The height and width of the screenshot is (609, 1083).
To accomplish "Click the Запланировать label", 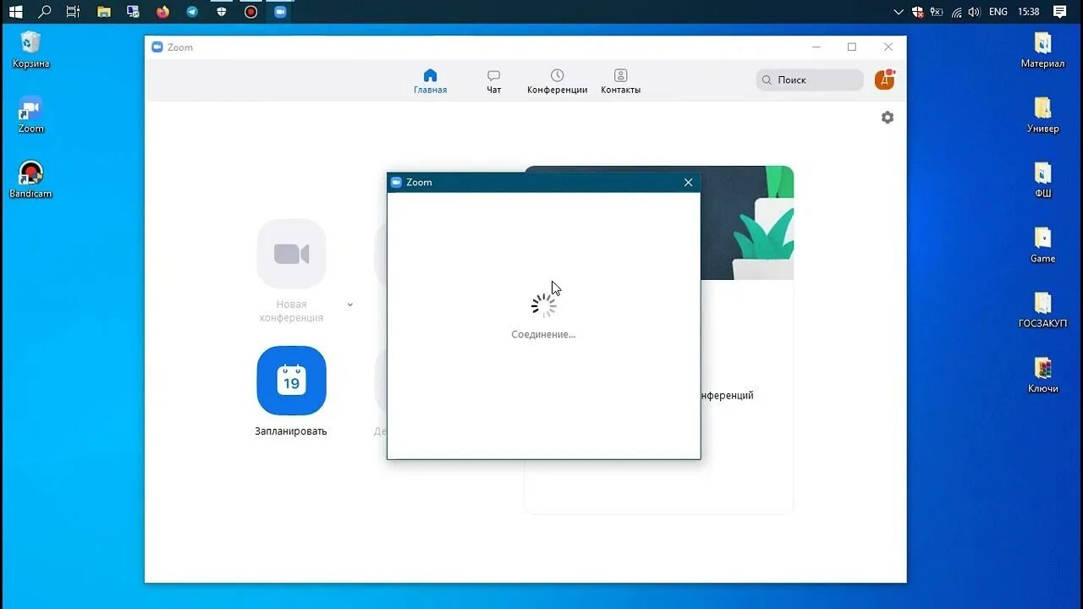I will click(x=291, y=431).
